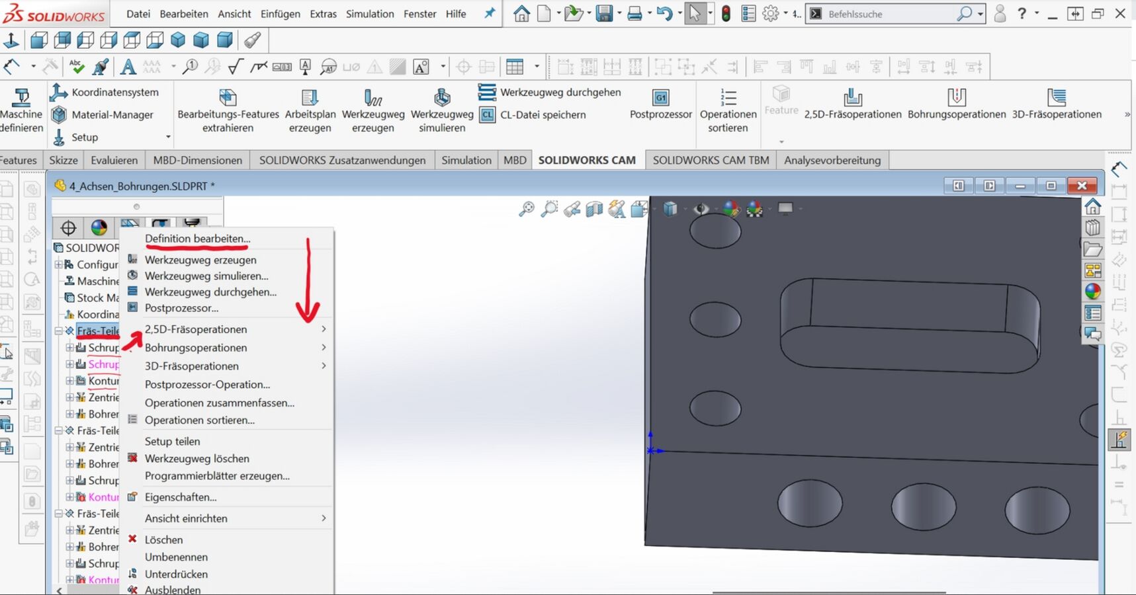Click Löschen in the context menu
Viewport: 1136px width, 595px height.
coord(163,540)
